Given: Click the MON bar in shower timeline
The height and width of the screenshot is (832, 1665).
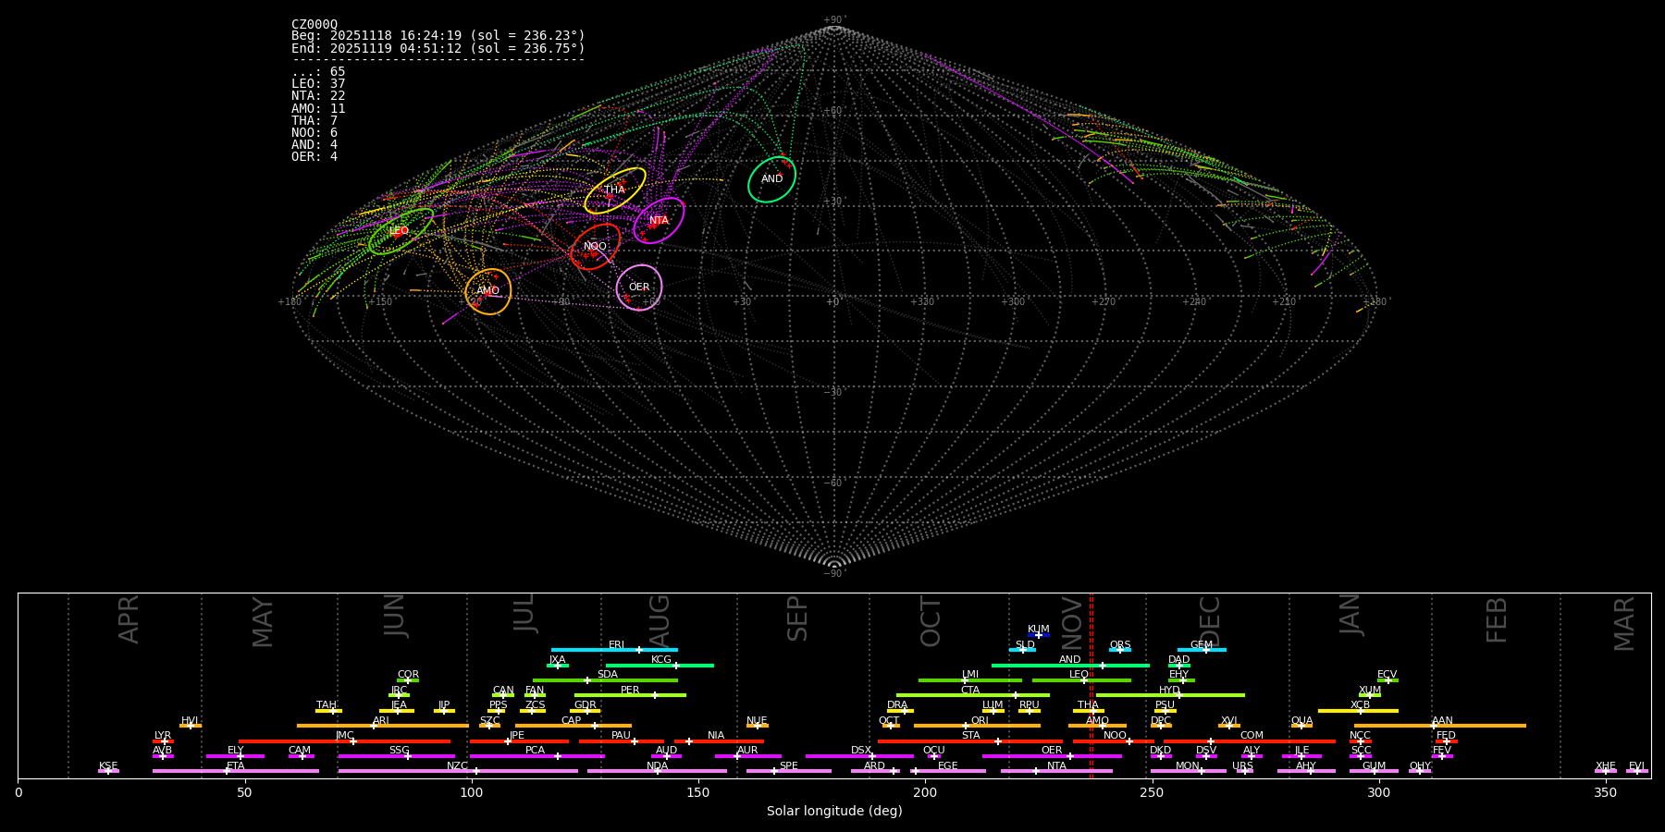Looking at the screenshot, I should 1188,771.
